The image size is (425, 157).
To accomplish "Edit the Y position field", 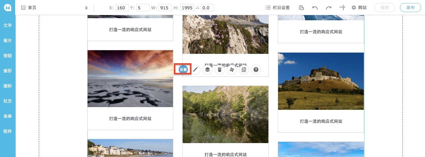I will [x=143, y=8].
